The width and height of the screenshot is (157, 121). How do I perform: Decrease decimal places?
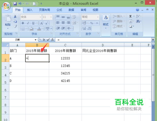(89, 29)
